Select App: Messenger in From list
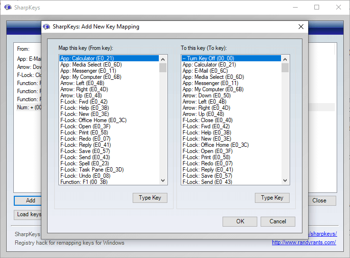350x258 pixels. [109, 71]
